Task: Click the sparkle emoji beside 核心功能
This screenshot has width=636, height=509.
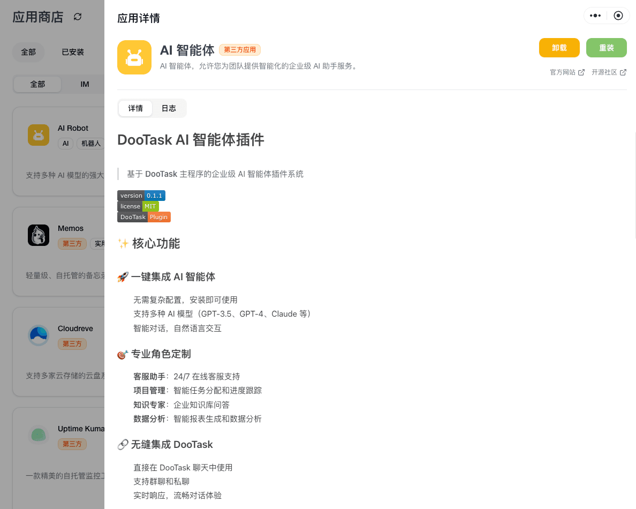Action: point(123,244)
